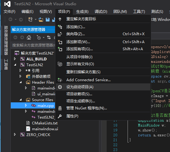Open the 视图(V) menu
The width and height of the screenshot is (170, 152).
pos(45,12)
